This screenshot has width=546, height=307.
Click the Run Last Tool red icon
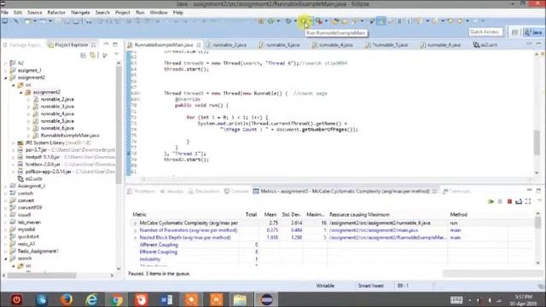tap(318, 21)
